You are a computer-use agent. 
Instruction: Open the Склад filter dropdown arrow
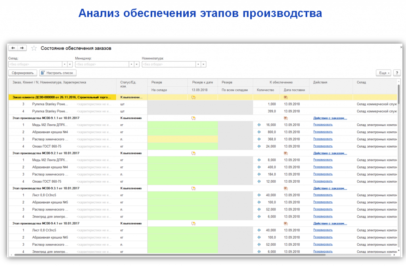click(65, 64)
